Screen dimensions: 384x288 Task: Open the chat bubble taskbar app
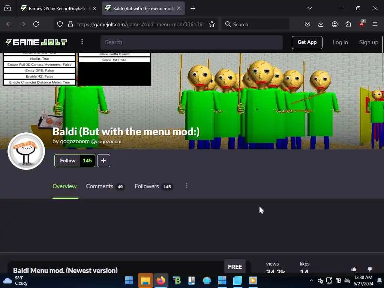207,280
